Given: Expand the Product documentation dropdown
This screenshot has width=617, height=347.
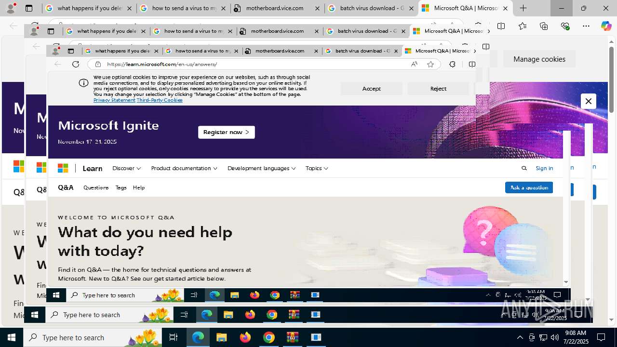Looking at the screenshot, I should click(x=184, y=168).
